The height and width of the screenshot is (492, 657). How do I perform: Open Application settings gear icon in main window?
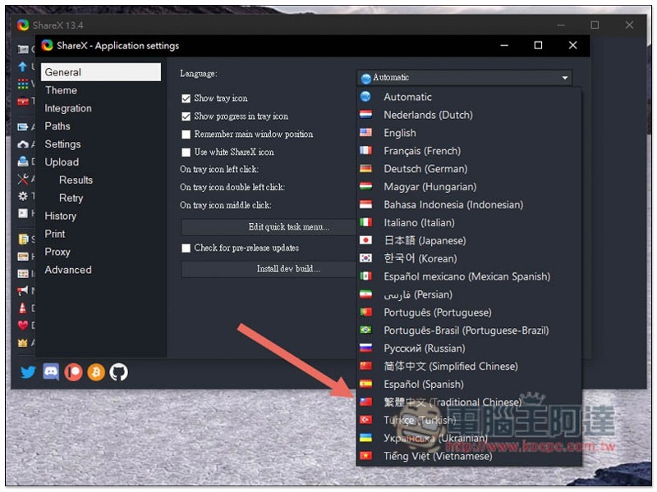(x=23, y=196)
